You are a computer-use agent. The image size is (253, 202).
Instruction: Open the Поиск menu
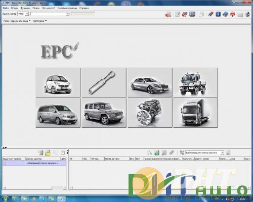(36, 8)
